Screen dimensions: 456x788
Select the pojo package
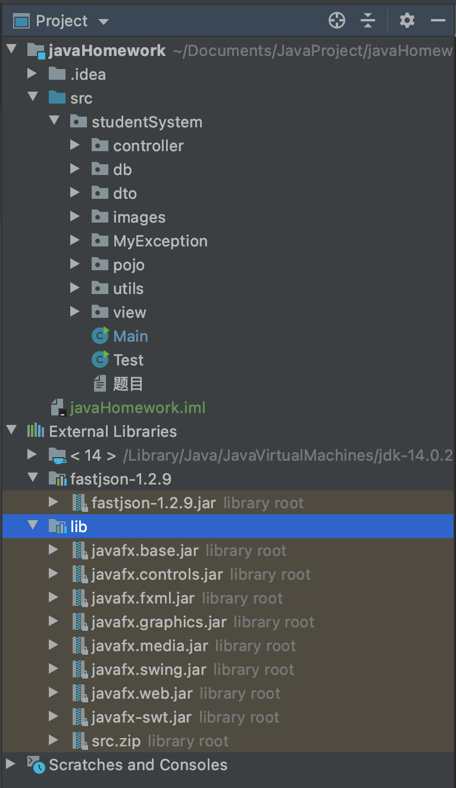click(129, 265)
